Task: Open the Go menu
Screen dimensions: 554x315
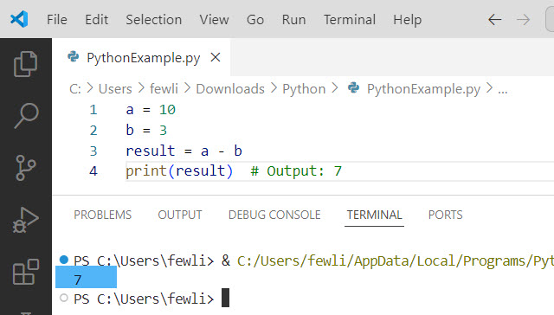Action: click(x=255, y=19)
